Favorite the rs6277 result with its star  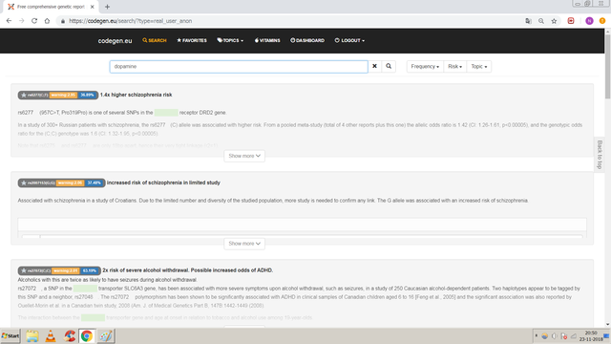coord(23,95)
